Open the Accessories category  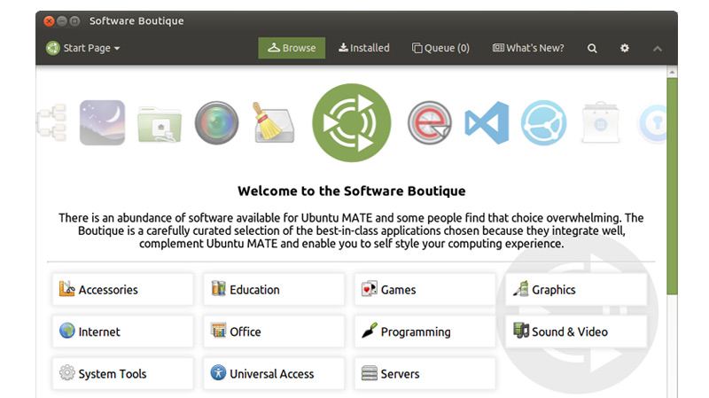(x=122, y=289)
